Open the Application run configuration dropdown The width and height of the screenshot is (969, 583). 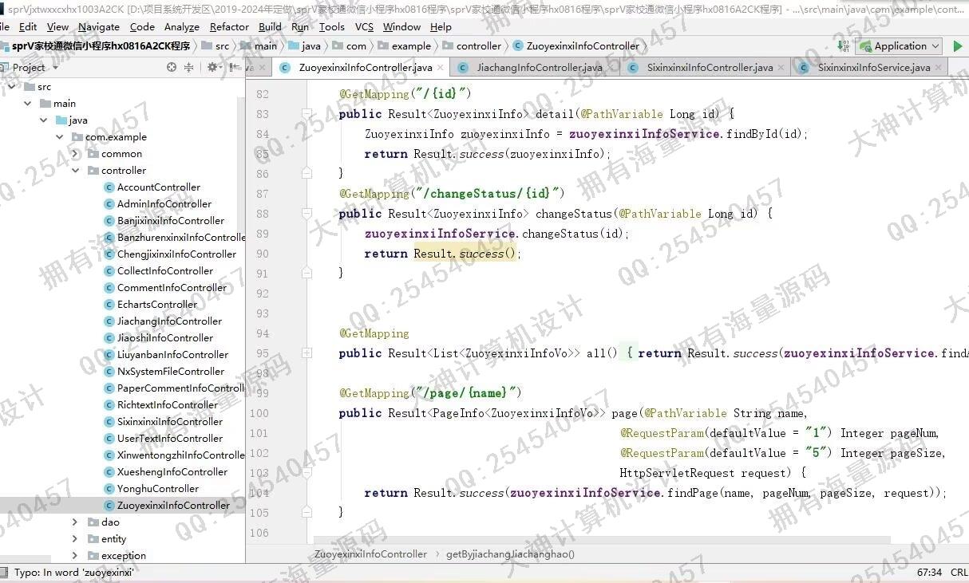[x=899, y=46]
